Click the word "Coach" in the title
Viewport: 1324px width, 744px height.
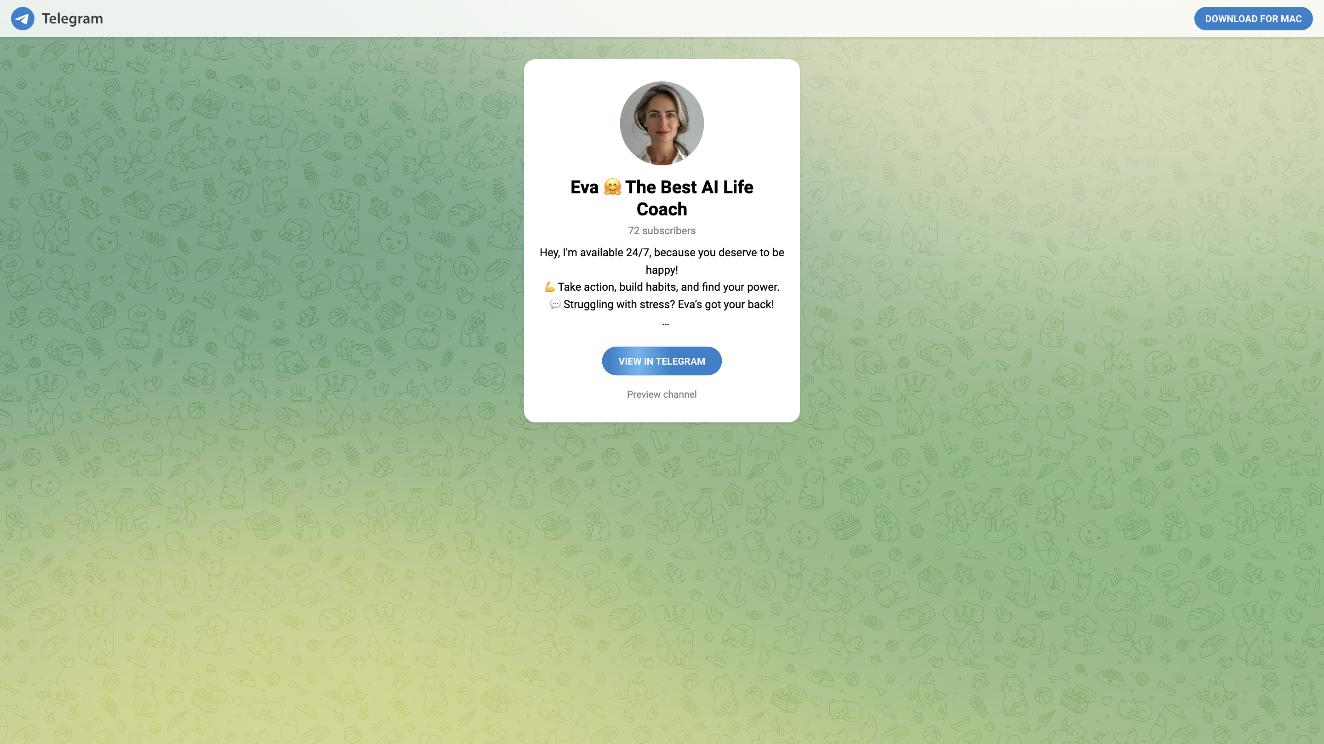[x=662, y=209]
